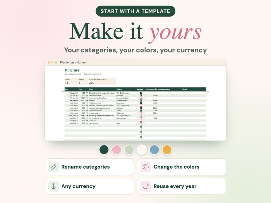
Task: Uncheck Booked for Matching outfits photo shoot
Action: (x=141, y=108)
